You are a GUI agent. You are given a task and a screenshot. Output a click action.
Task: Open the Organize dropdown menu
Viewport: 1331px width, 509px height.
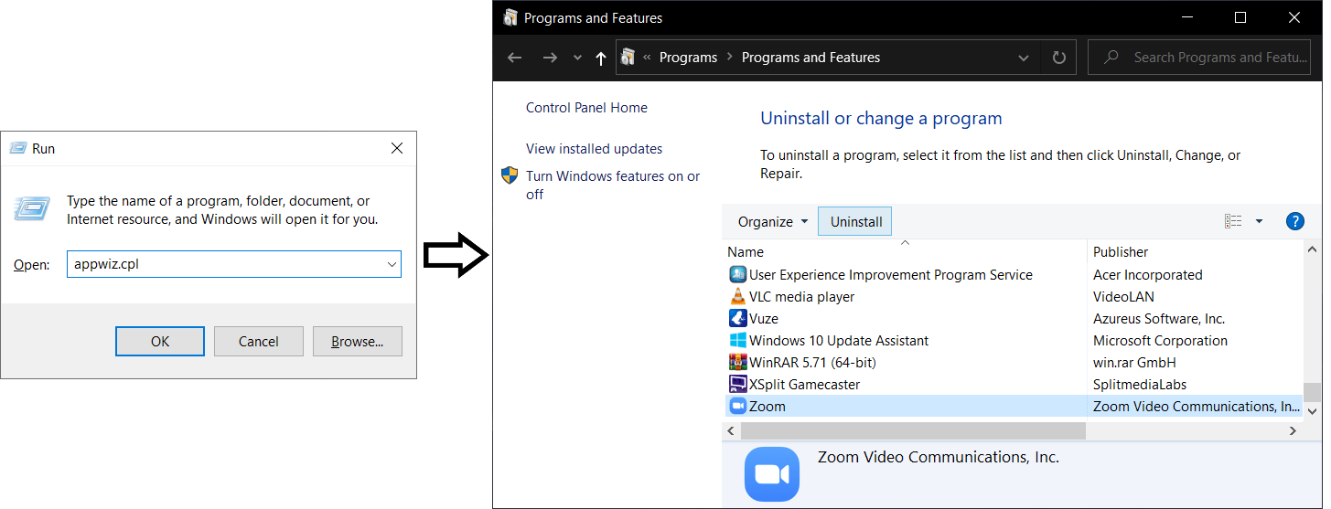[773, 221]
